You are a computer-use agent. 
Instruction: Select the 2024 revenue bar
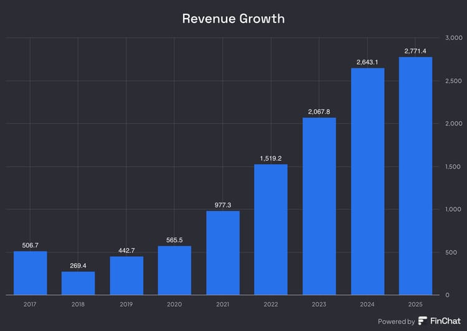pos(367,181)
